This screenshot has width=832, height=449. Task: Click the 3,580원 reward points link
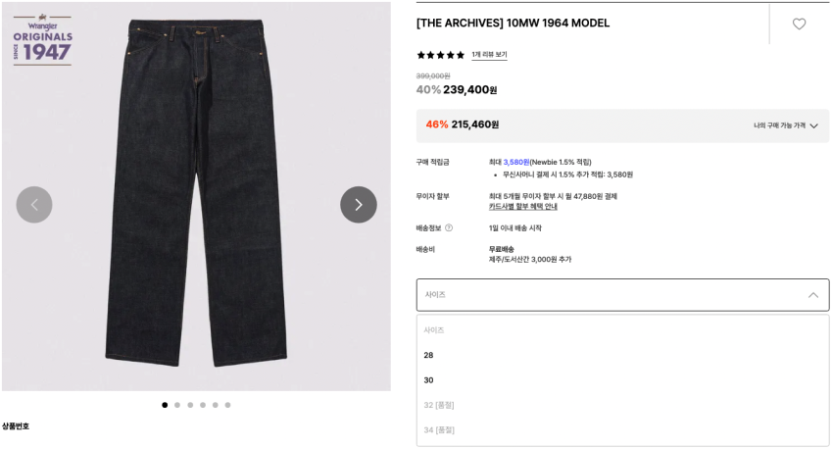pyautogui.click(x=516, y=162)
